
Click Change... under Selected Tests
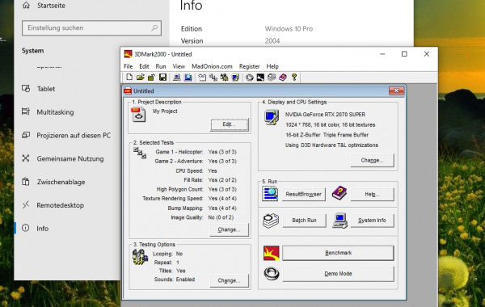tap(229, 229)
